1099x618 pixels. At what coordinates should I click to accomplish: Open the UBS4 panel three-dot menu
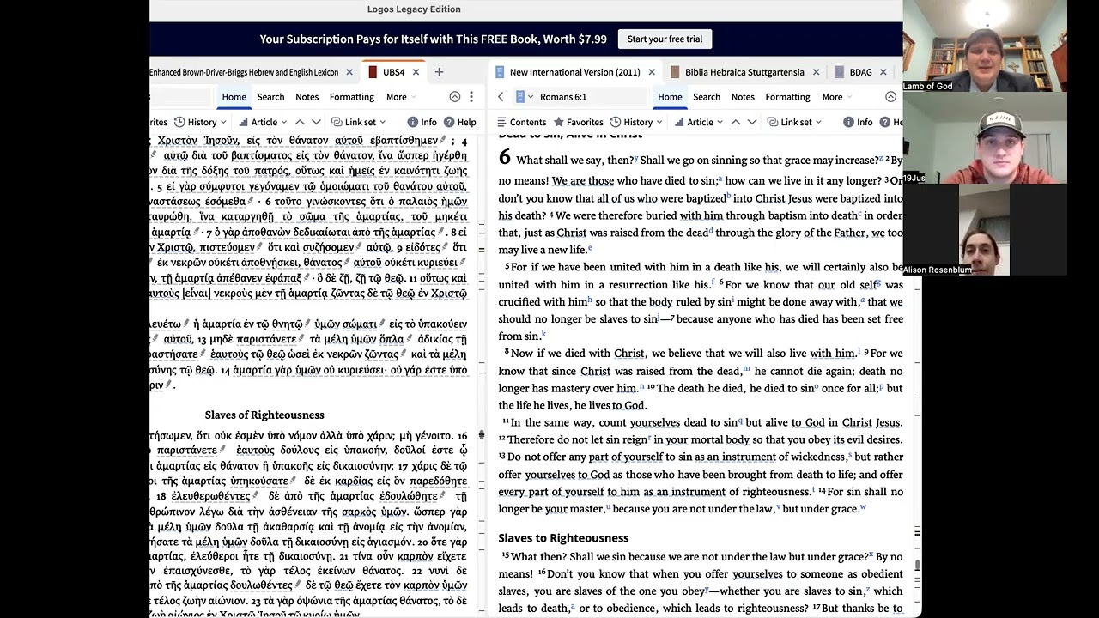(x=471, y=97)
